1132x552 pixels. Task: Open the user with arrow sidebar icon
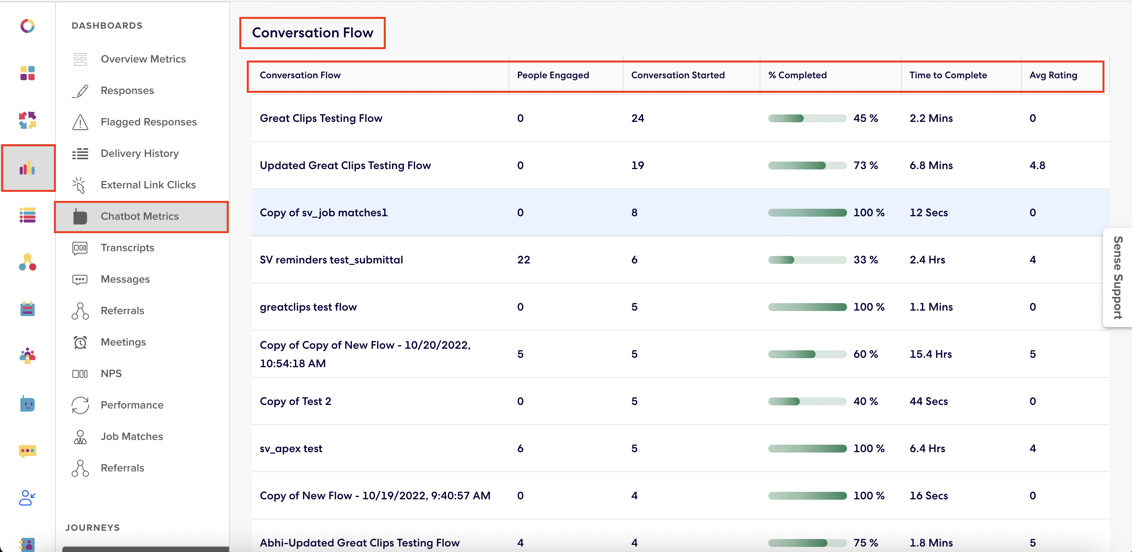pyautogui.click(x=27, y=498)
